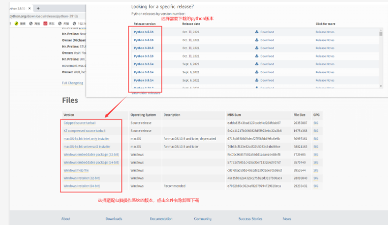
Task: Open Release Notes for Python 3.8.14
Action: coord(325,72)
